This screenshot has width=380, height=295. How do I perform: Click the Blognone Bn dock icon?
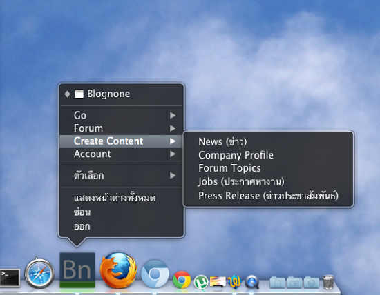tap(77, 270)
